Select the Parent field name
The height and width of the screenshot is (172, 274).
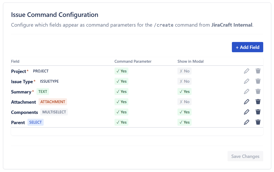[x=18, y=123]
